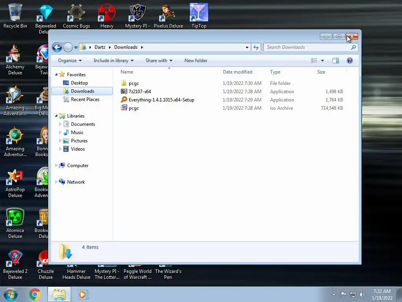Select Documents library in the tree
This screenshot has width=402, height=302.
[83, 124]
